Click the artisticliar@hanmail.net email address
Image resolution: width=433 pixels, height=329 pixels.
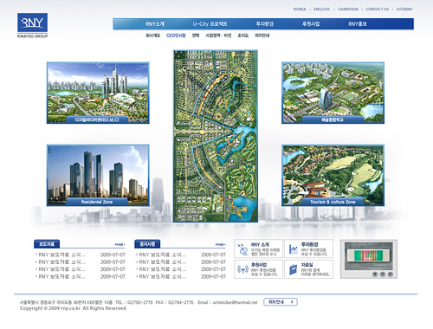coord(235,302)
